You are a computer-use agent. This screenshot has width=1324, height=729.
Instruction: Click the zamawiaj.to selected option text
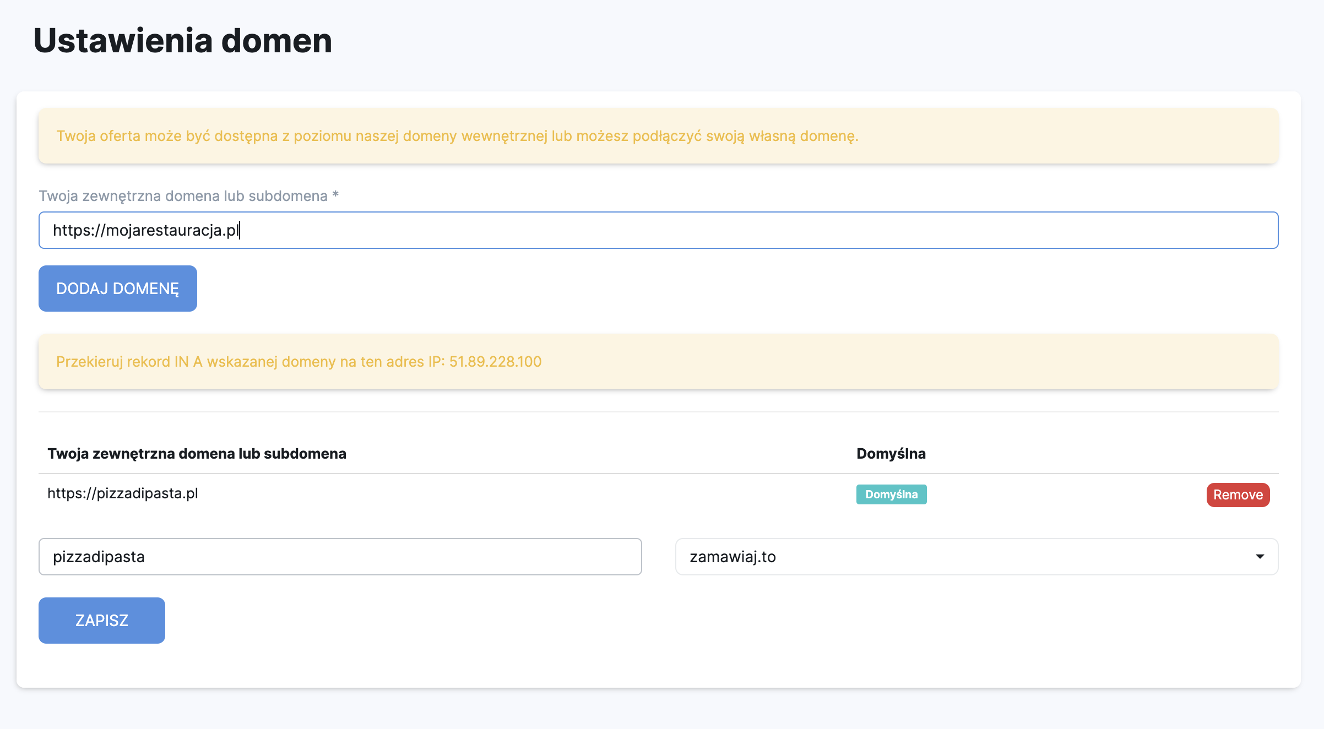point(732,557)
